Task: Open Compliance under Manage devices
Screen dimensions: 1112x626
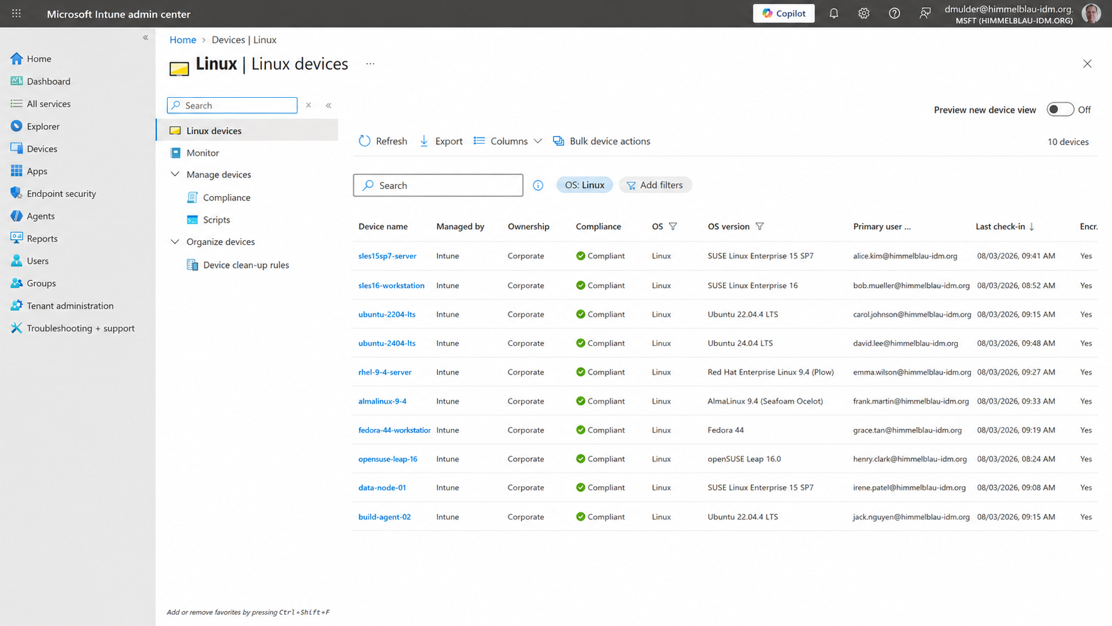Action: point(227,198)
